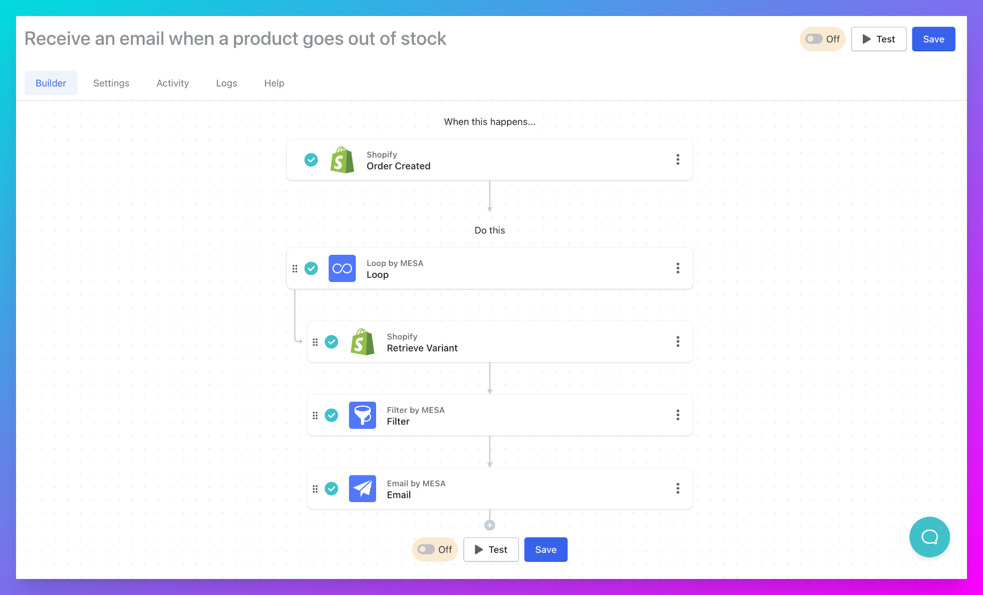Click the Test button at the bottom

pyautogui.click(x=490, y=549)
